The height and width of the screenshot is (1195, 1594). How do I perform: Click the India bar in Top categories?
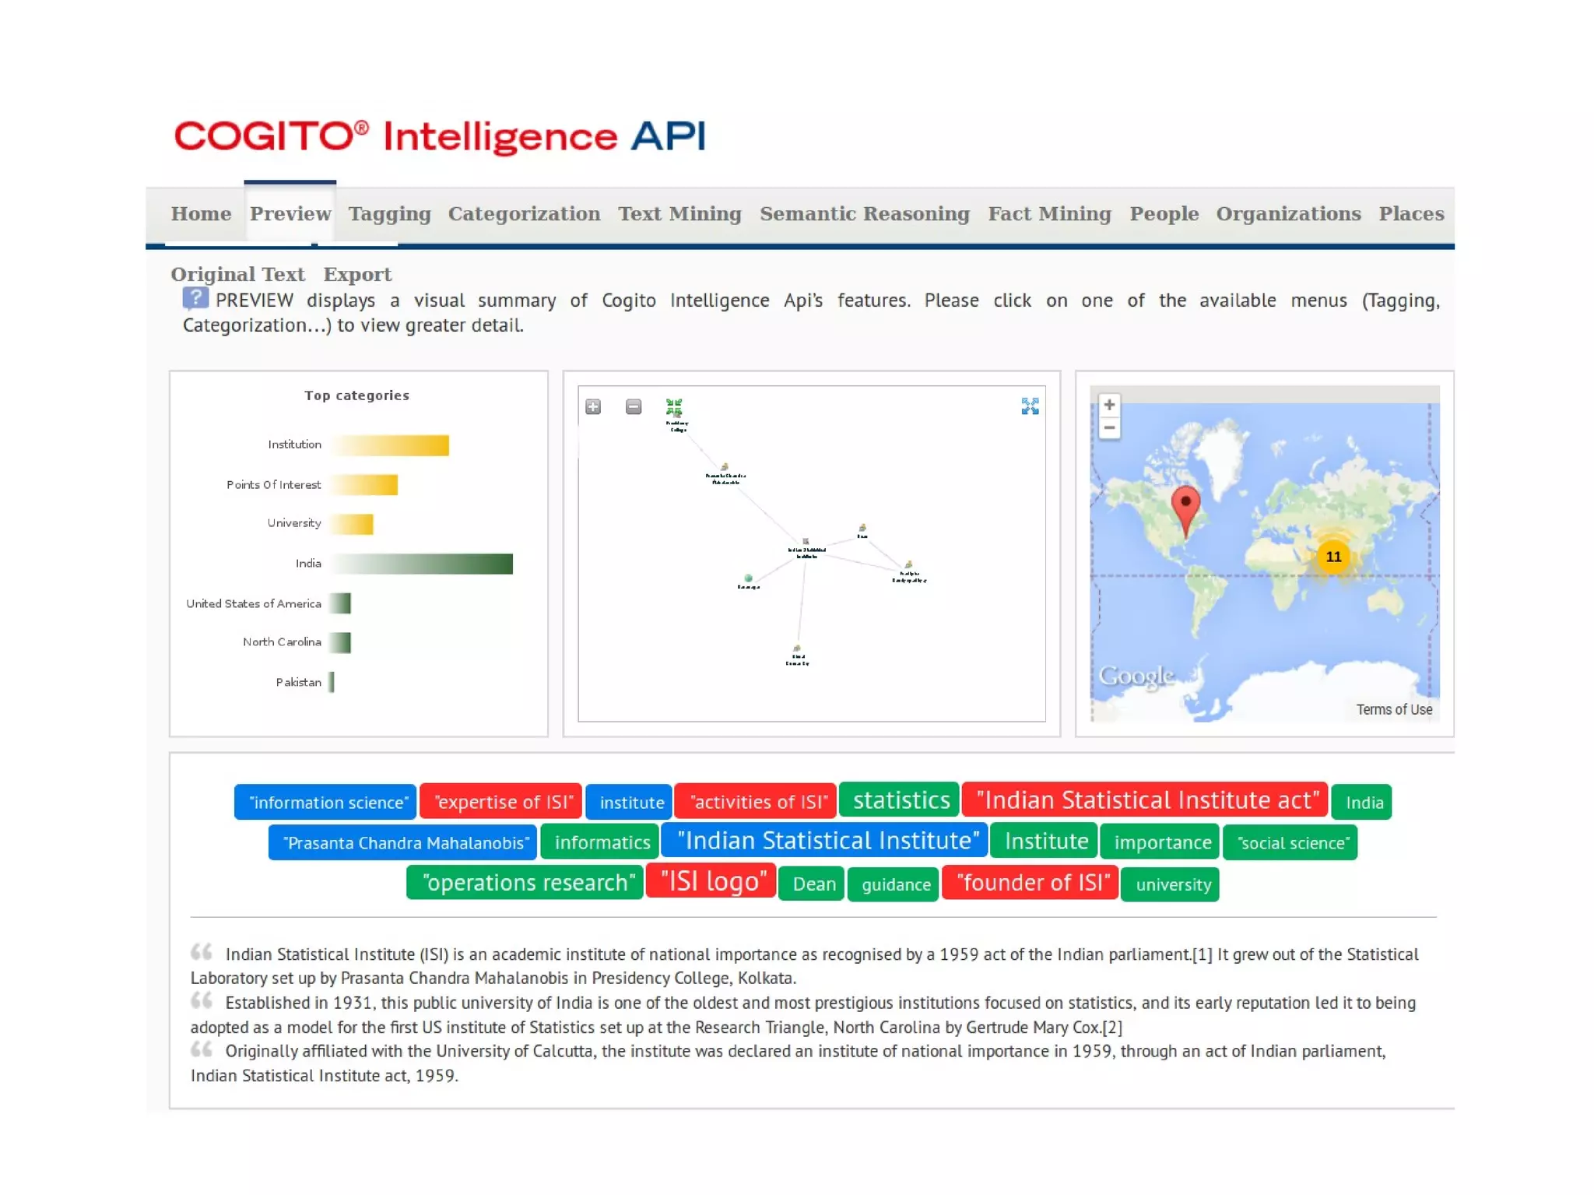point(423,564)
